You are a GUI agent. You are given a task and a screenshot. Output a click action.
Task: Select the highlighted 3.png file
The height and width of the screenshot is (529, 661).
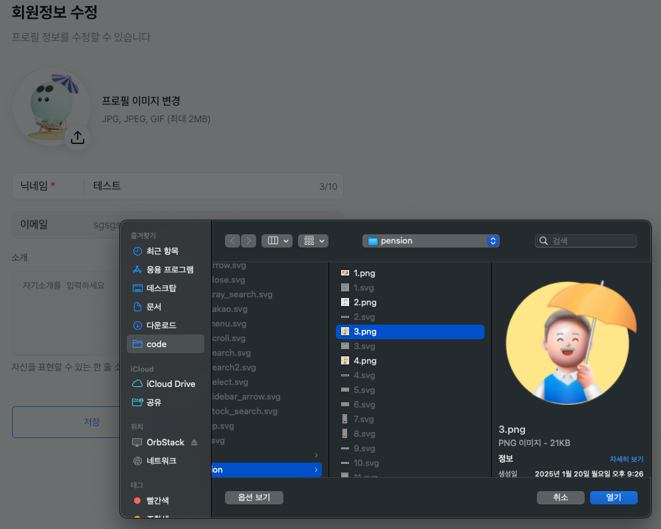click(x=409, y=332)
